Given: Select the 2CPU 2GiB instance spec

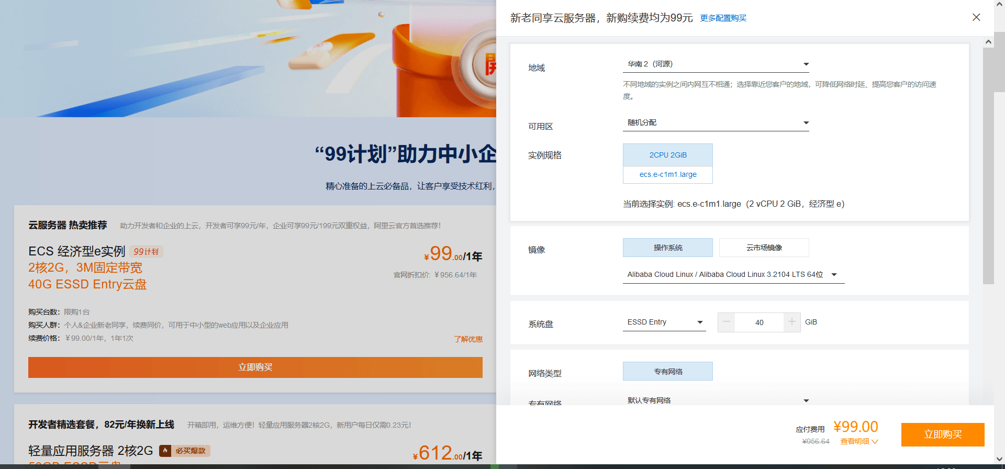Looking at the screenshot, I should tap(668, 155).
